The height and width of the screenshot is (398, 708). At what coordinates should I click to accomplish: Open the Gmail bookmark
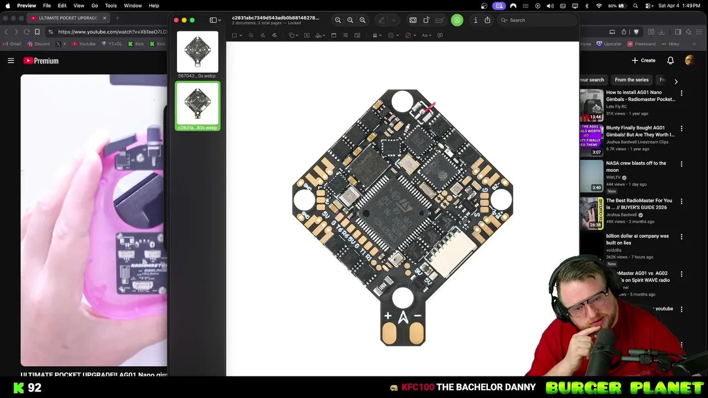(x=12, y=44)
